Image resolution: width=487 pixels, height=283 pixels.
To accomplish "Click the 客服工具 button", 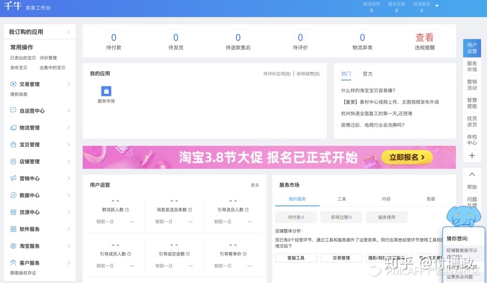I will [296, 258].
